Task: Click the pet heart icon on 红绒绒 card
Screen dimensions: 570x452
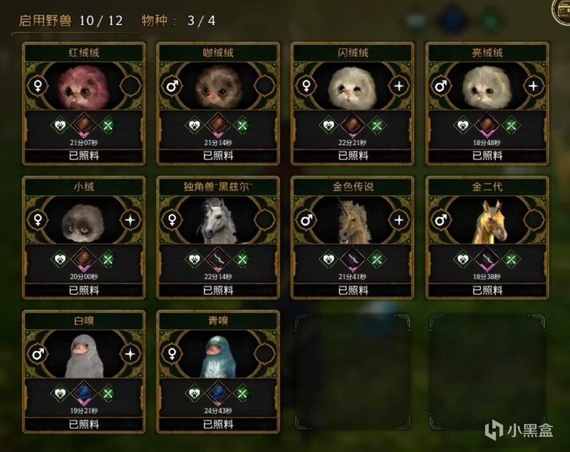Action: (x=60, y=125)
